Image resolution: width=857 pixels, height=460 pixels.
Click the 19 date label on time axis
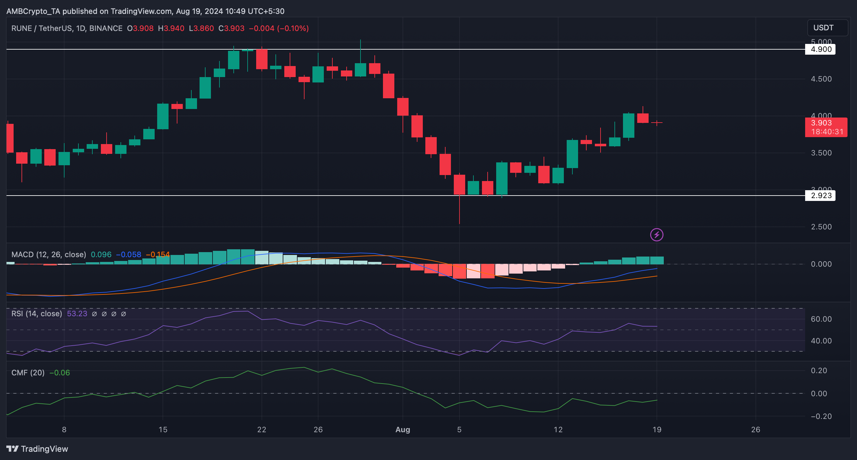(x=657, y=429)
